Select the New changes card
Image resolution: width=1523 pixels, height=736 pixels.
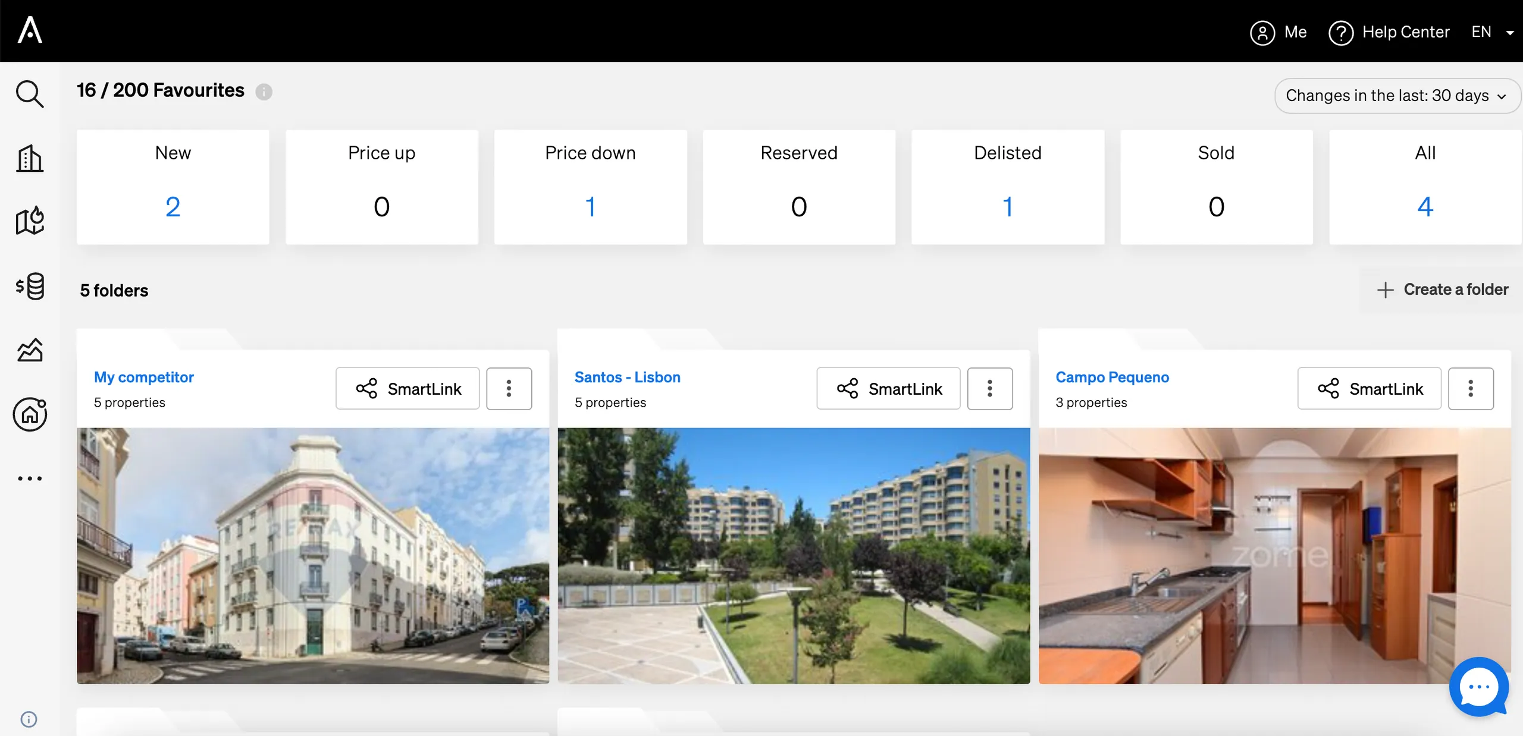click(173, 187)
